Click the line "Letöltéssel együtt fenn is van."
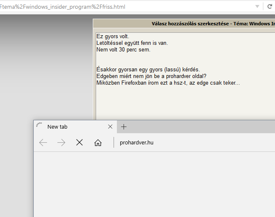 (132, 43)
